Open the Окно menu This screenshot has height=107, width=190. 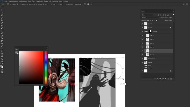point(61,1)
